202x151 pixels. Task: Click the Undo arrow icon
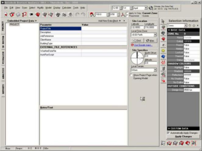coord(77,15)
